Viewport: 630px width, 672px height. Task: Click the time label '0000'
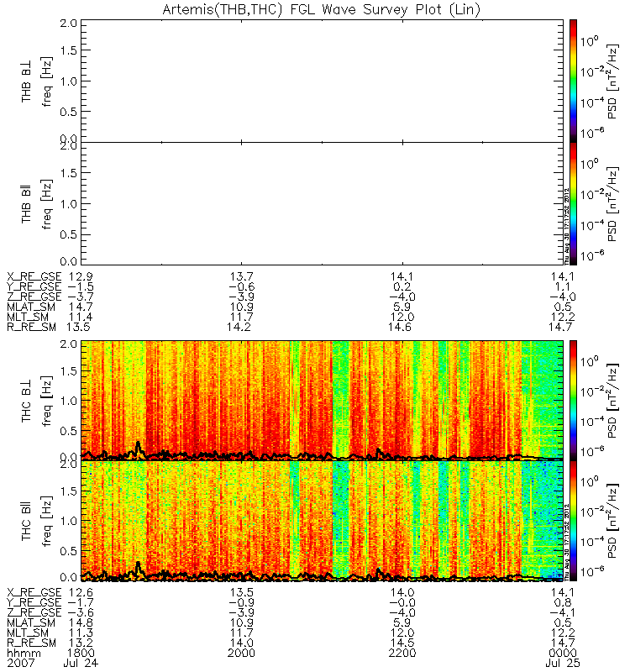[x=563, y=654]
